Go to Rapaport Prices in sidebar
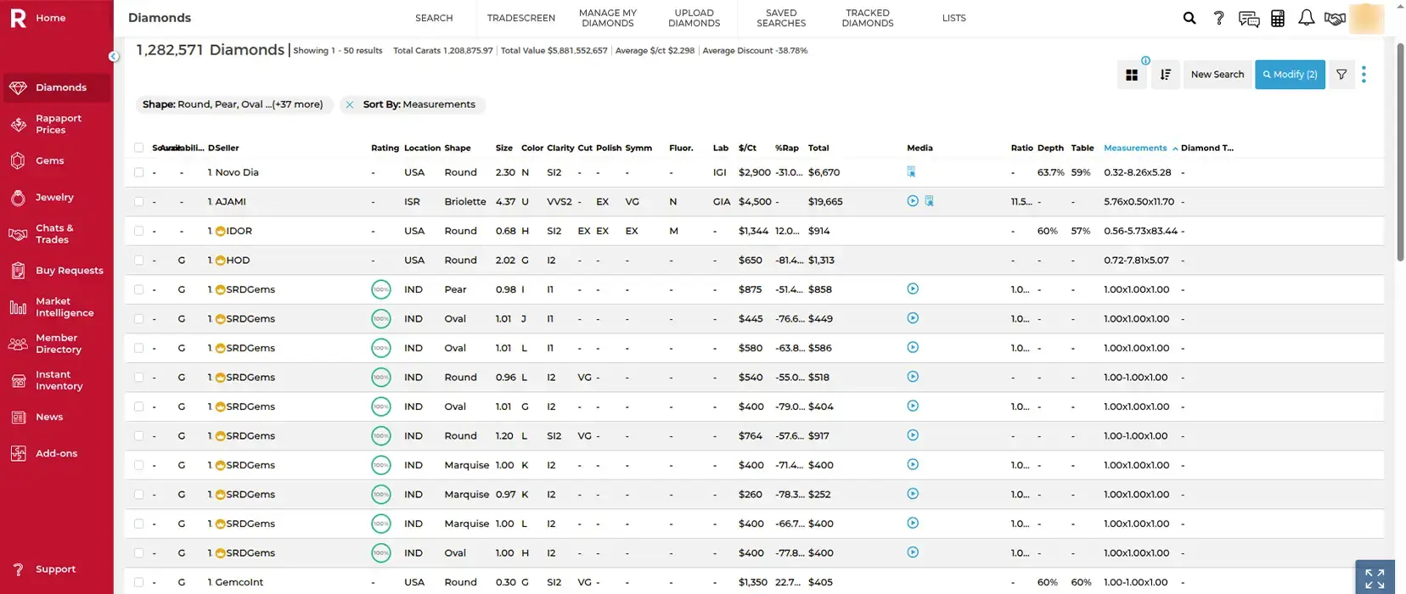1406x594 pixels. point(57,124)
